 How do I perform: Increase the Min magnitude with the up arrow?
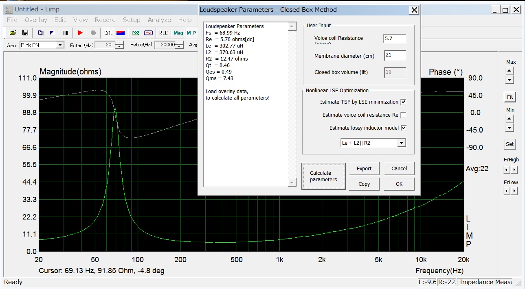coord(509,118)
